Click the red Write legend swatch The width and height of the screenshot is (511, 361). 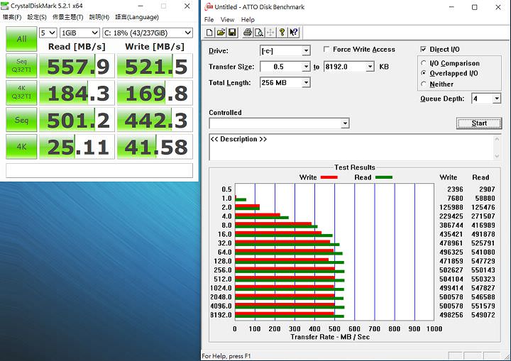pos(329,177)
